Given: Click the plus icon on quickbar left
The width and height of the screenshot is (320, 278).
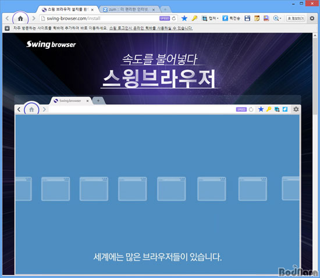Looking at the screenshot, I should click(x=7, y=28).
